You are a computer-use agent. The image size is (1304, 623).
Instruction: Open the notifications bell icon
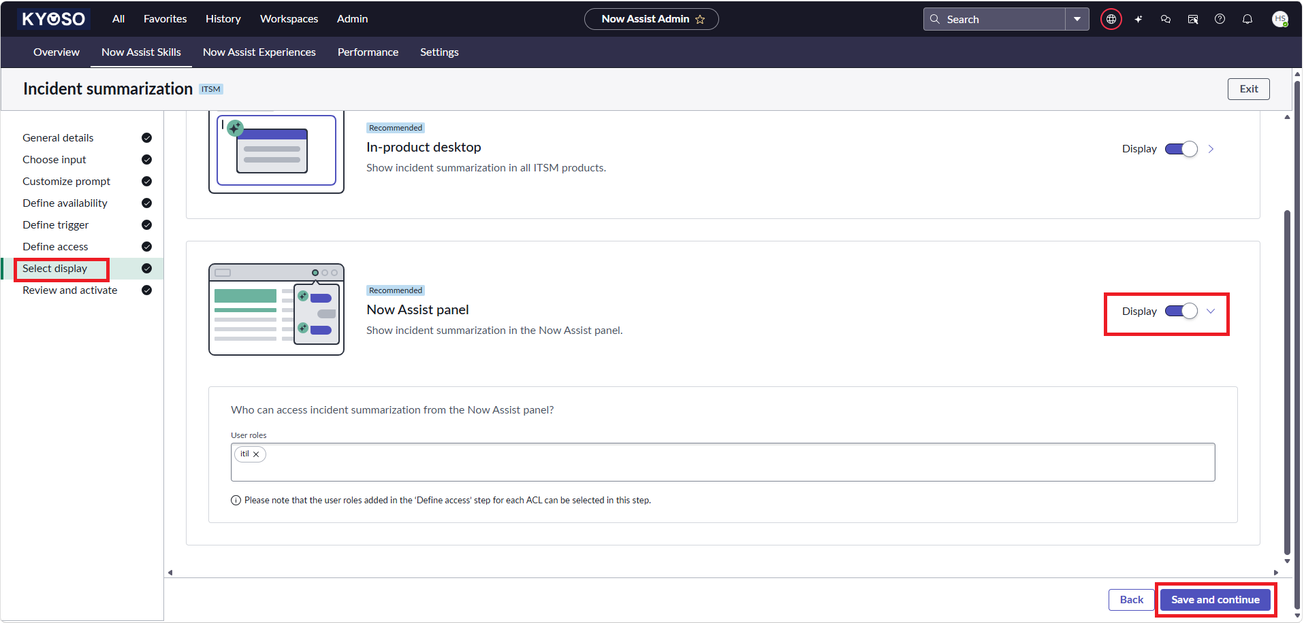[x=1247, y=19]
